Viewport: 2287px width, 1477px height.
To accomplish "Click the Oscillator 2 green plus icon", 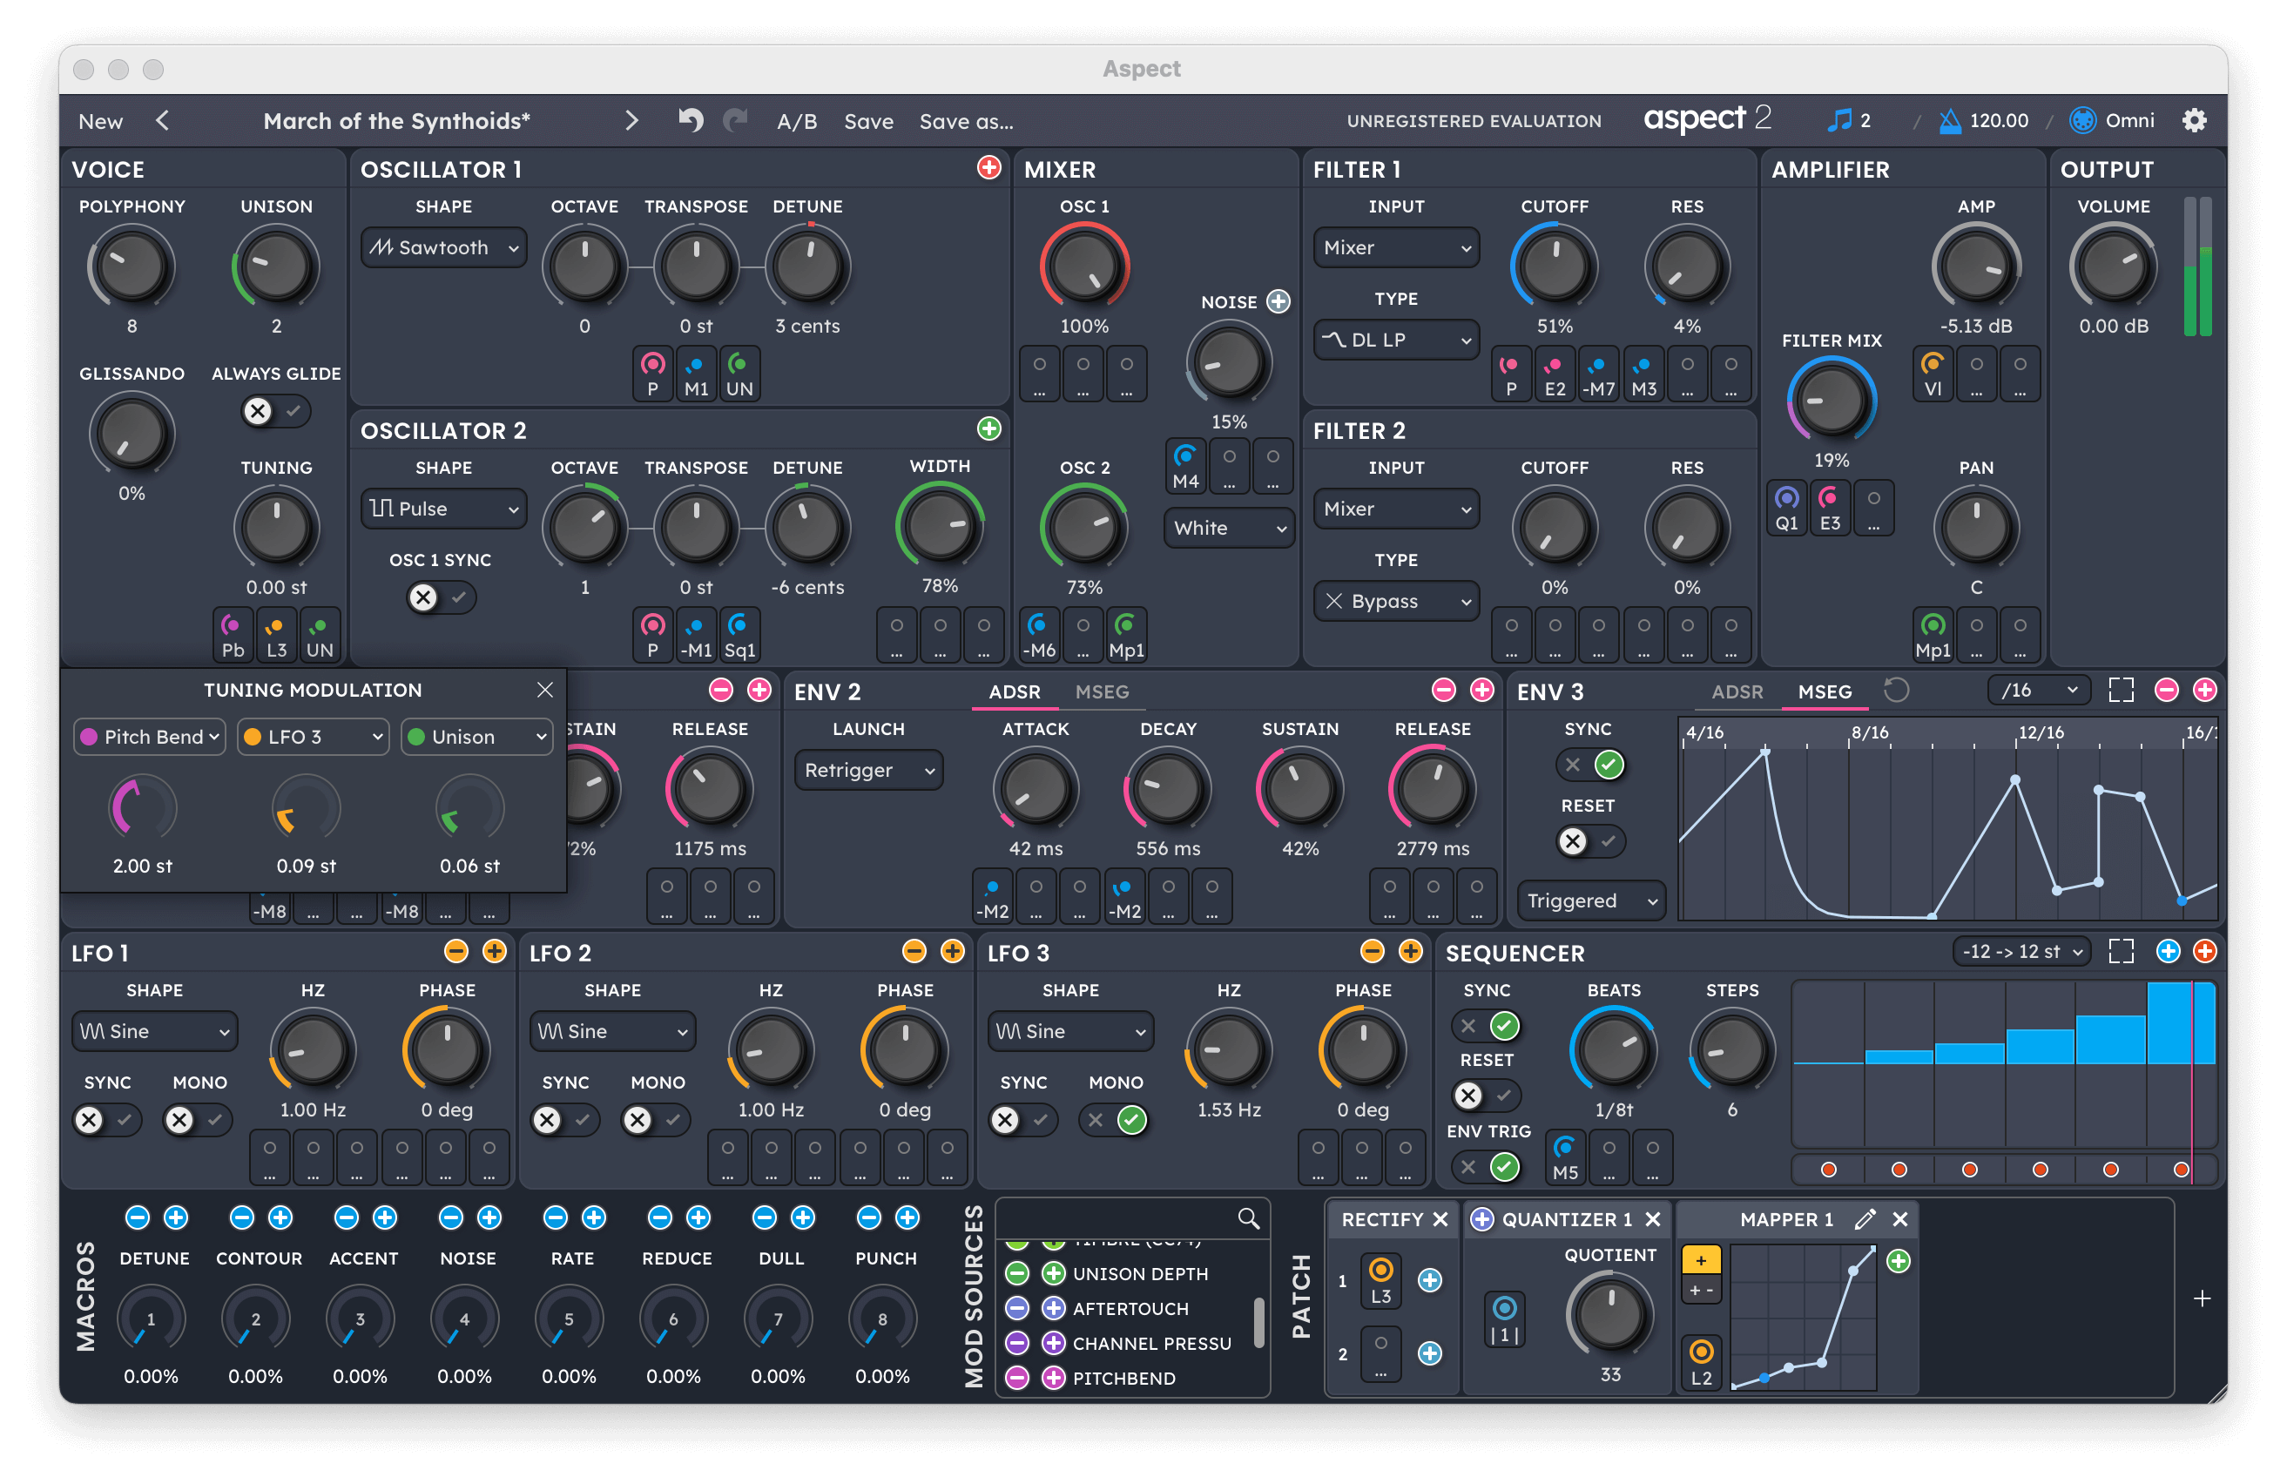I will pyautogui.click(x=988, y=428).
